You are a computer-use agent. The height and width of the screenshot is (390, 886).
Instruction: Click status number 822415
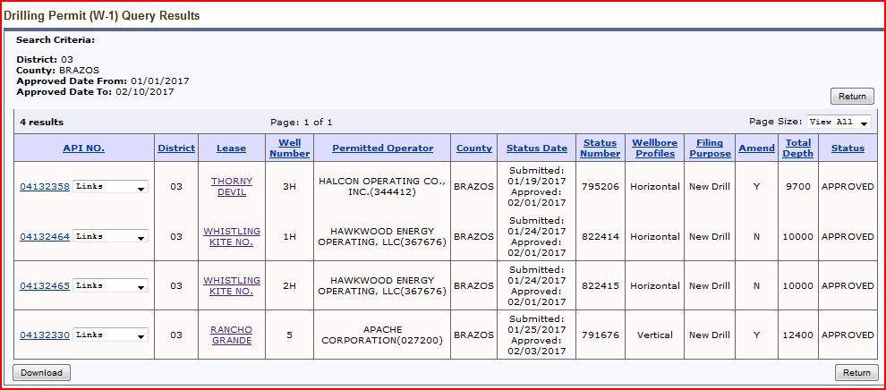pos(601,285)
